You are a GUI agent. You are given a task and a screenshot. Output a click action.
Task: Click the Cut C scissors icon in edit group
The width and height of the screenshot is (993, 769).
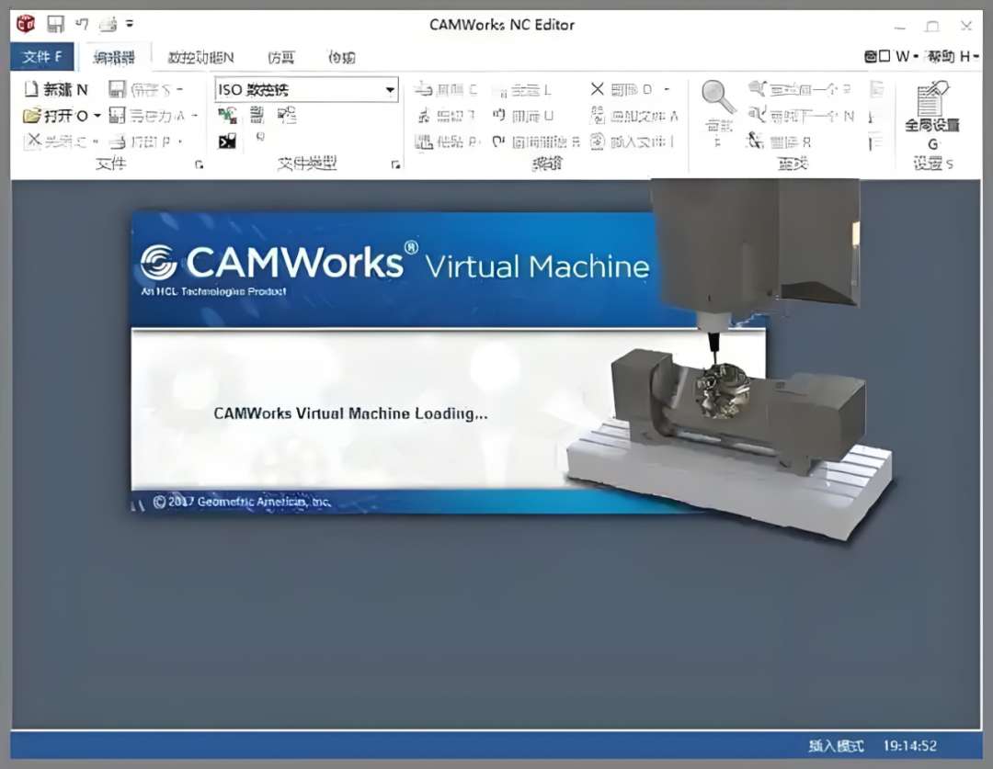click(x=423, y=90)
